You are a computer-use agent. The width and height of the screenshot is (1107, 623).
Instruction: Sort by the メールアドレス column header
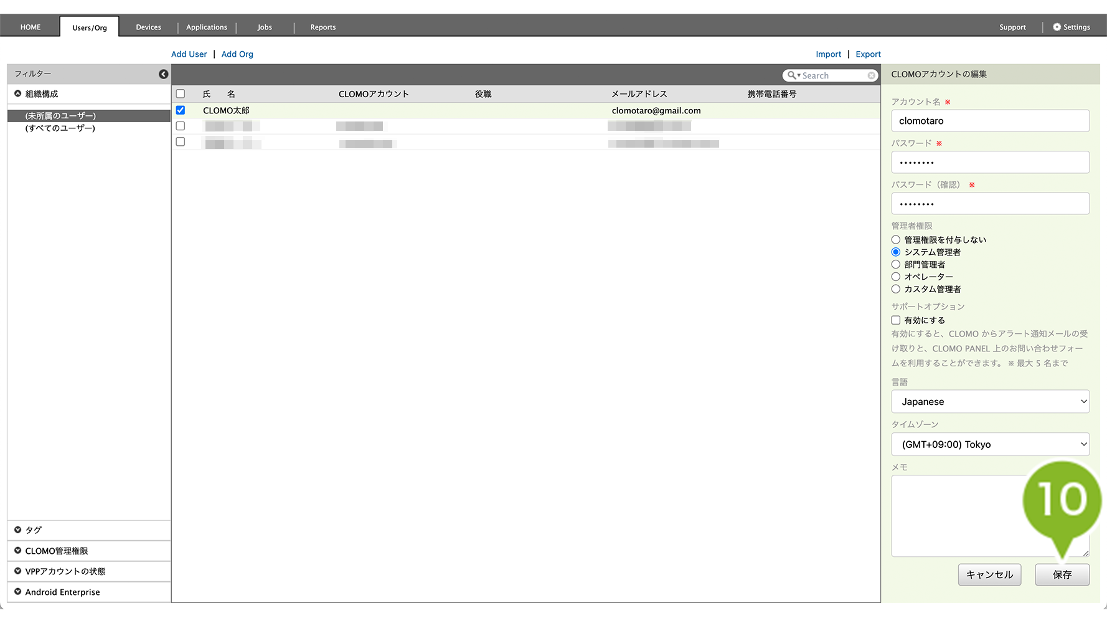[639, 94]
